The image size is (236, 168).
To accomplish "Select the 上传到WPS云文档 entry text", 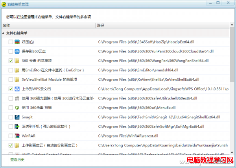I will pyautogui.click(x=36, y=89).
